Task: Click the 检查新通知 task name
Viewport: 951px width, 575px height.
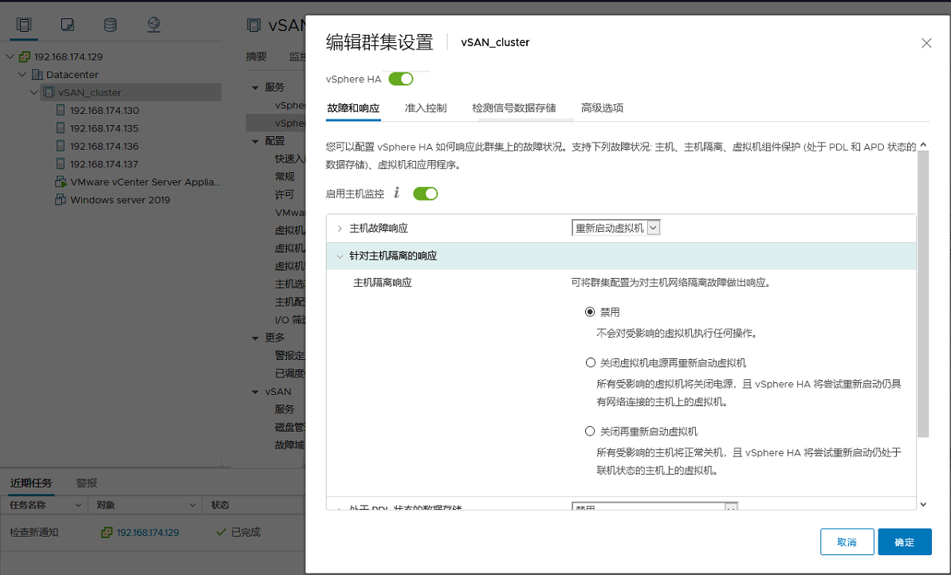Action: tap(34, 533)
